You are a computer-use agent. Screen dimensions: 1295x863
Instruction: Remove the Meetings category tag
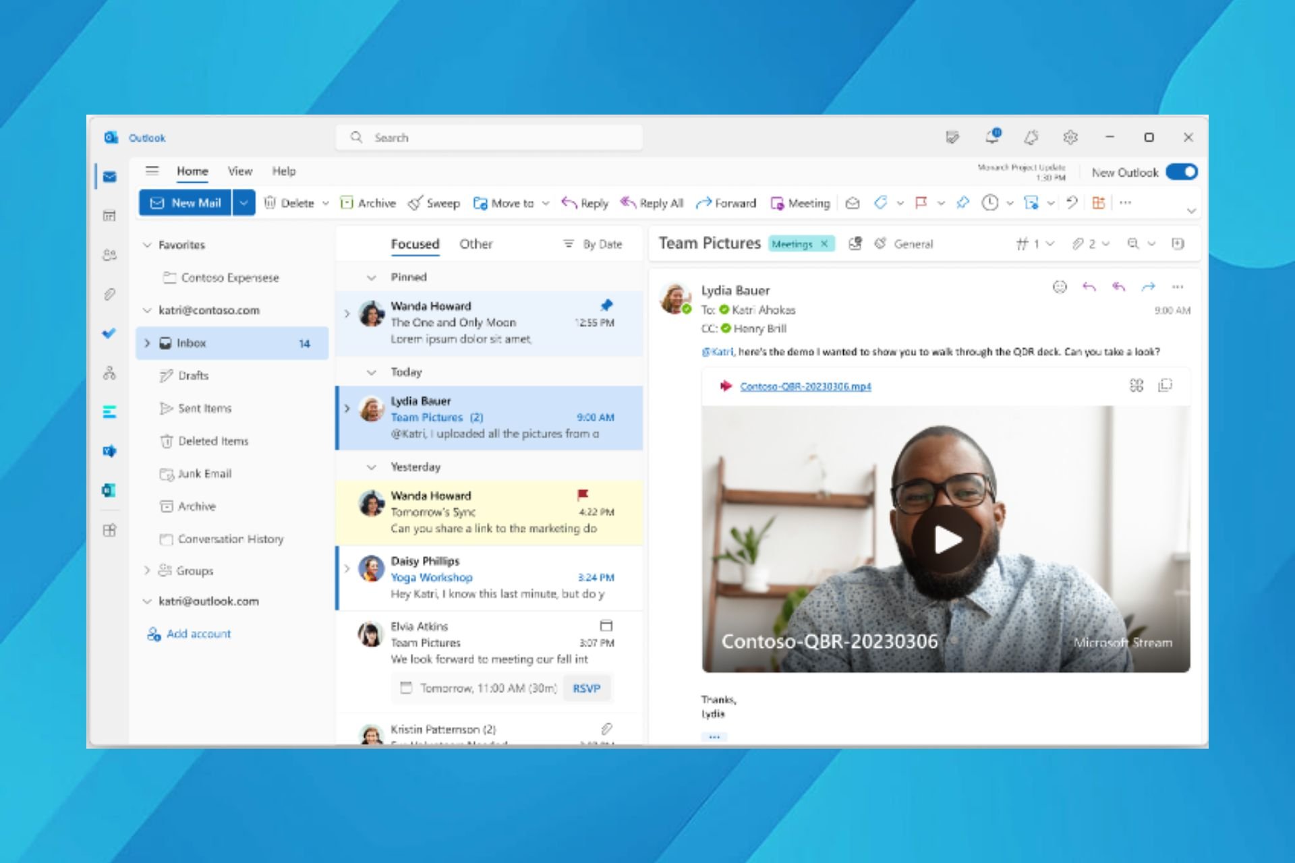[824, 244]
